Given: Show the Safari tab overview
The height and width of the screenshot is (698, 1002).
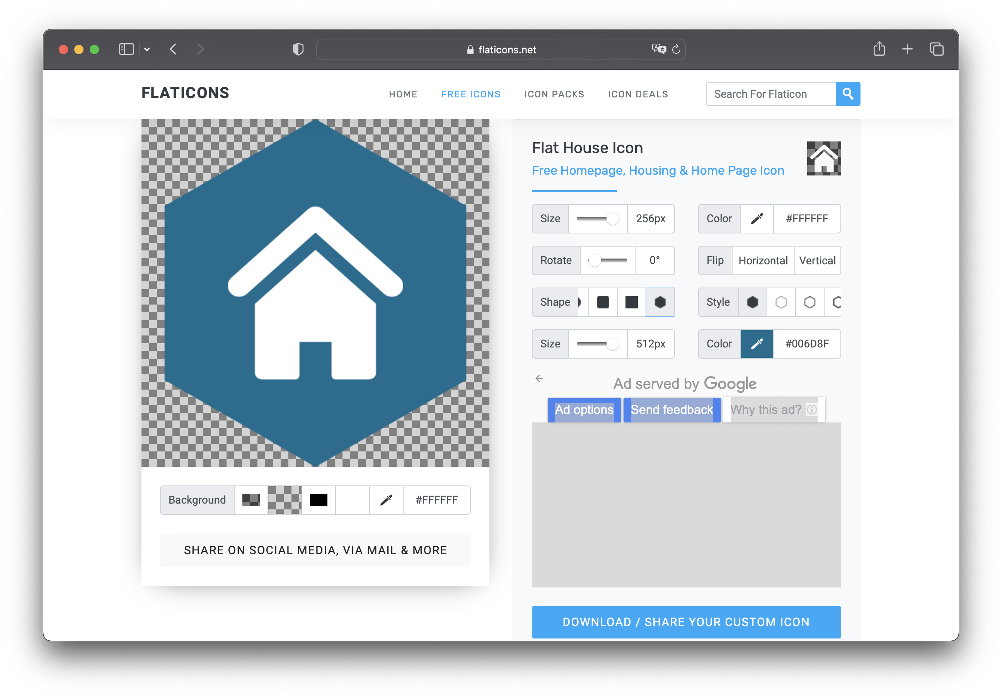Looking at the screenshot, I should point(937,49).
